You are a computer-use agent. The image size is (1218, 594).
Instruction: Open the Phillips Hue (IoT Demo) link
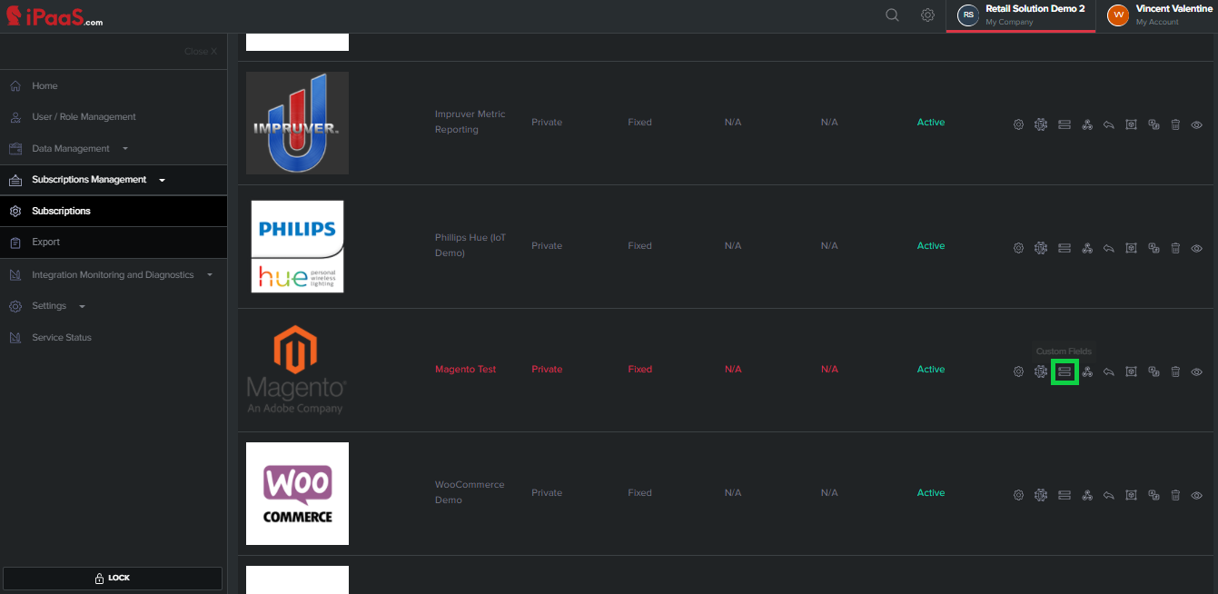pyautogui.click(x=470, y=245)
